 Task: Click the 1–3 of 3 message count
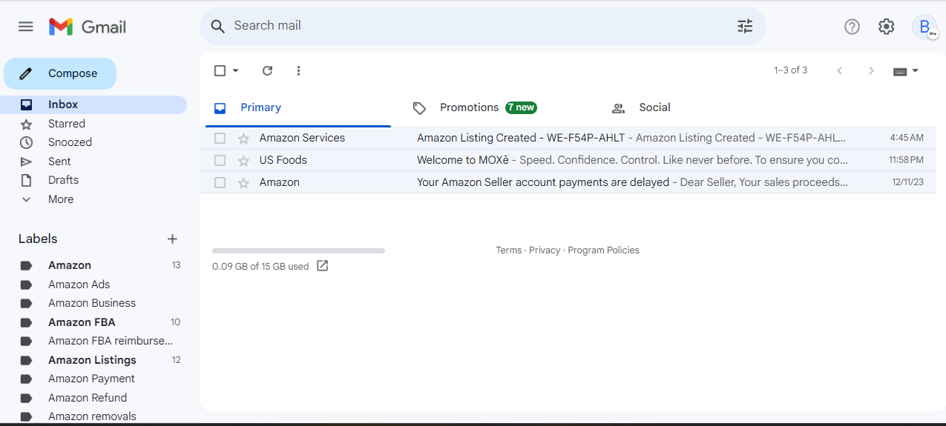790,70
